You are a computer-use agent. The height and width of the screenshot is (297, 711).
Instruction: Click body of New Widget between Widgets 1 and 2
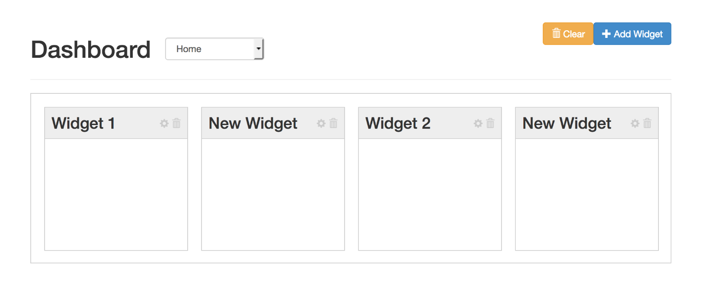pos(273,194)
